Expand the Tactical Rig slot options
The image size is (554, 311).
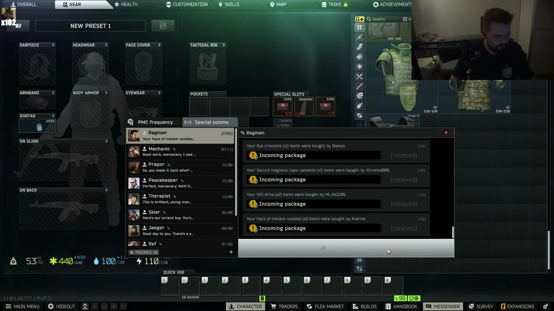224,45
